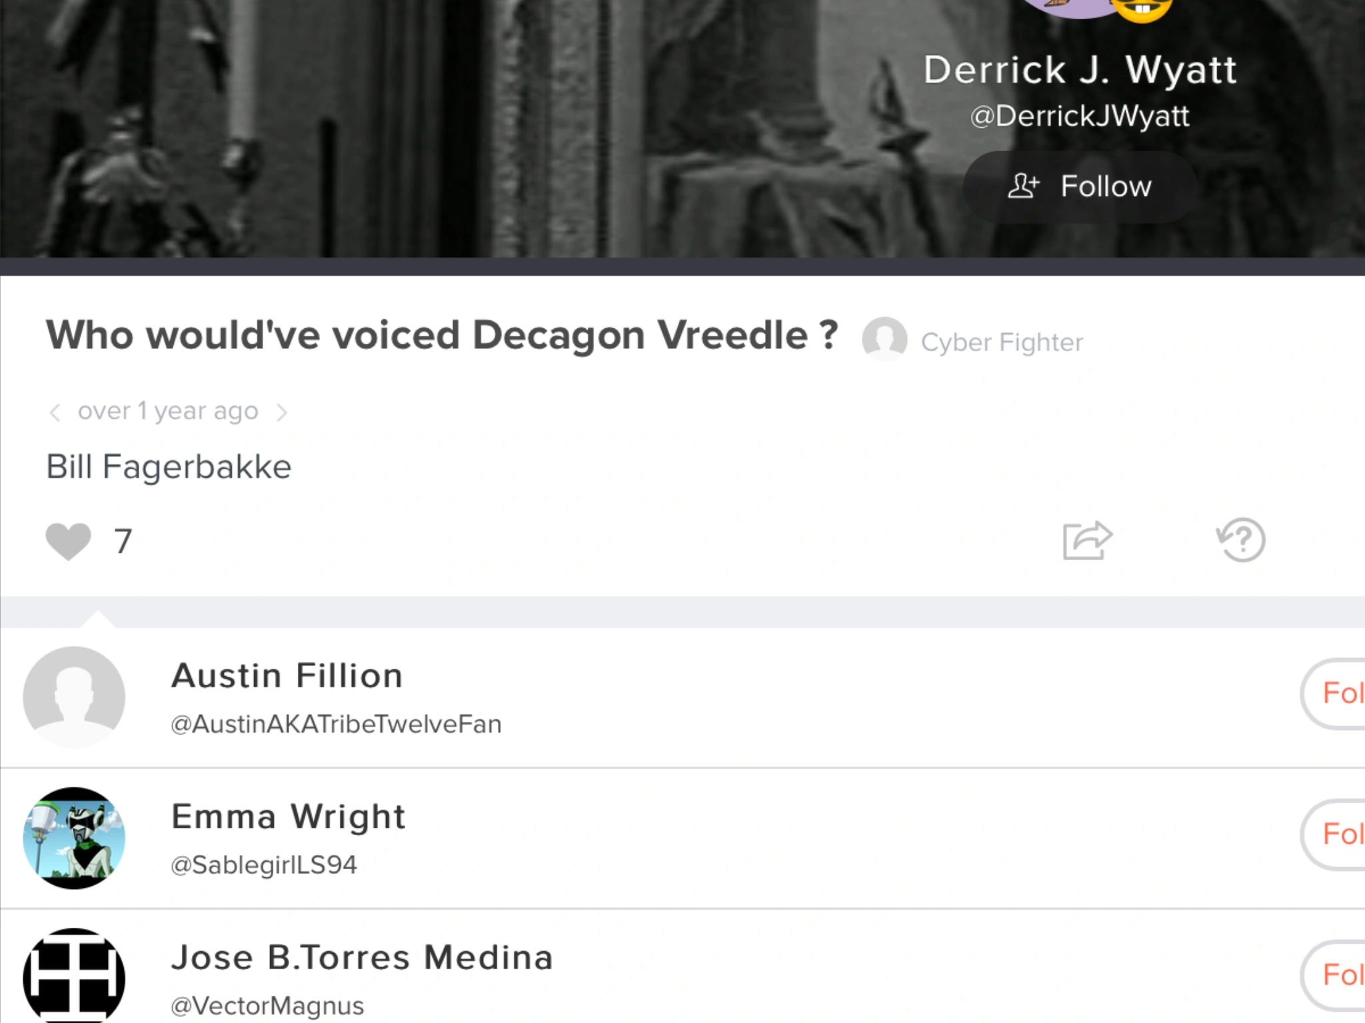
Task: Go to next answer chevron
Action: (x=282, y=412)
